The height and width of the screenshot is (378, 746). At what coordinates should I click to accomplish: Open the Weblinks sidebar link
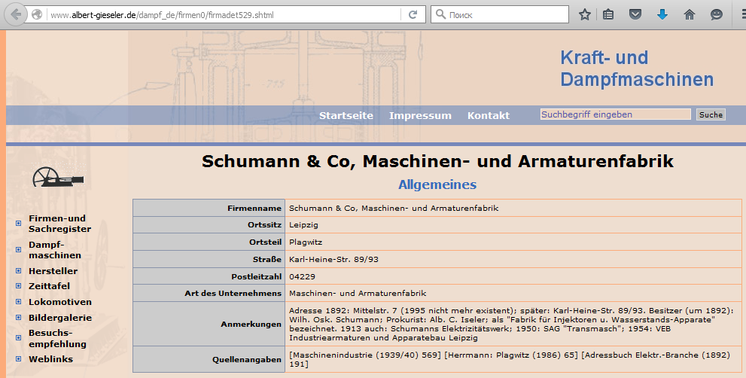[50, 359]
